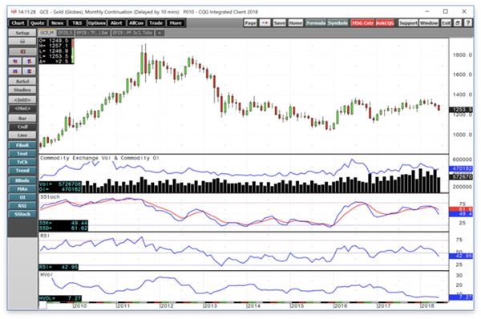This screenshot has width=481, height=319.
Task: Click the print icon beside Exit
Action: coord(458,23)
